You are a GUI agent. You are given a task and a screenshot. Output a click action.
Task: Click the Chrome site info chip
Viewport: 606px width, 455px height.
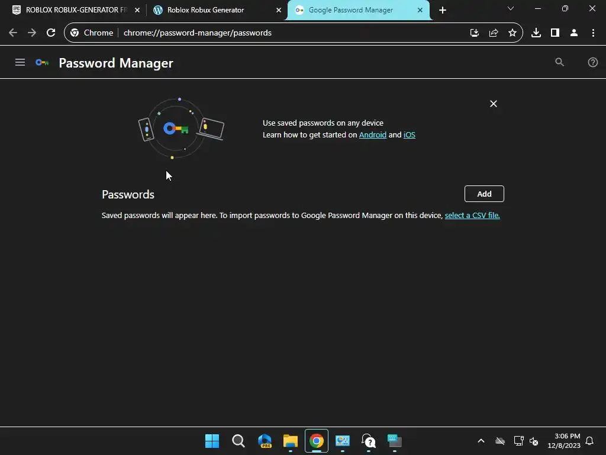pyautogui.click(x=92, y=33)
